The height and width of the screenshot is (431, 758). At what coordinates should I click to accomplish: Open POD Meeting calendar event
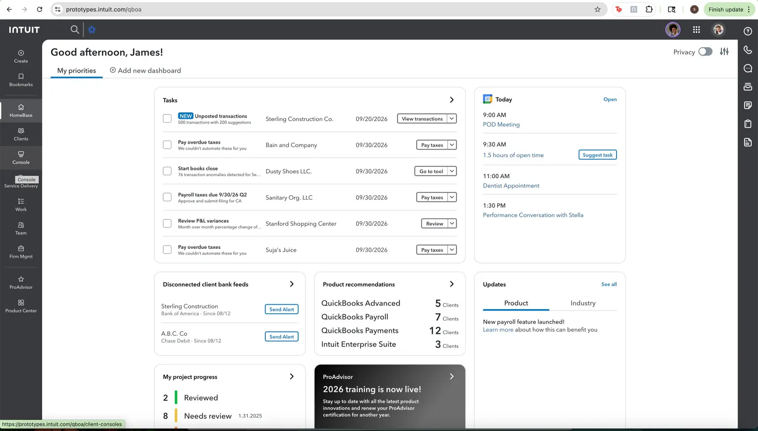coord(501,124)
